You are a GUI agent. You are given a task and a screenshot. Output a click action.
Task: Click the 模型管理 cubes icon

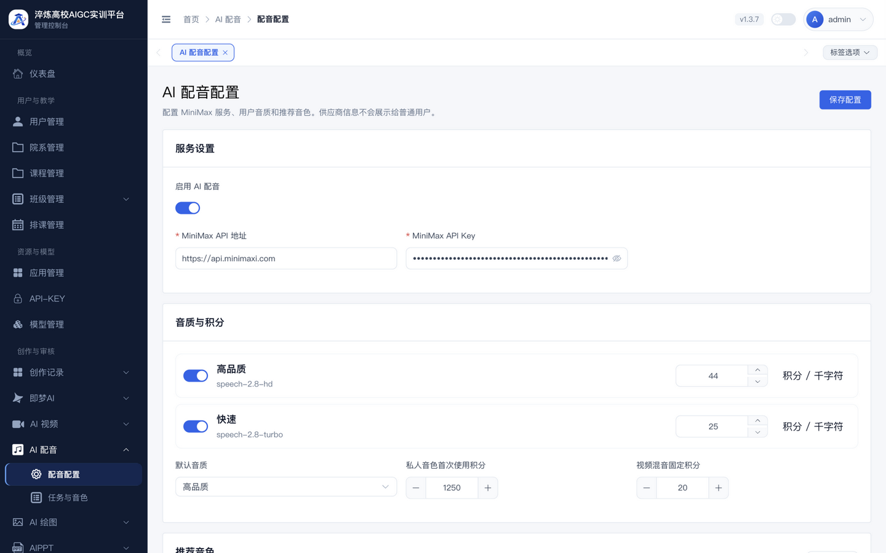[x=18, y=324]
